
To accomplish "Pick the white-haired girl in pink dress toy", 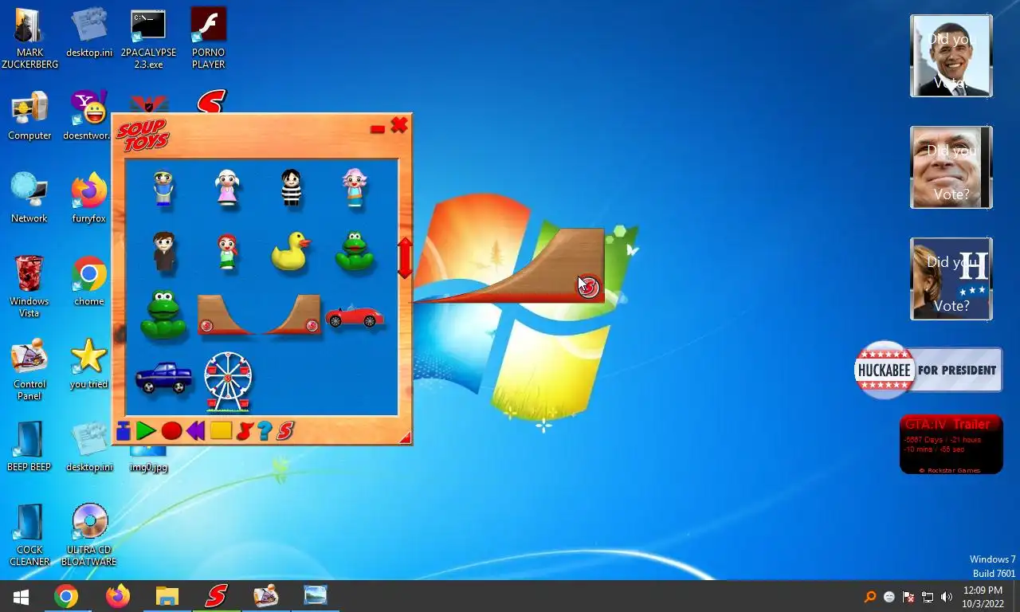I will coord(227,188).
